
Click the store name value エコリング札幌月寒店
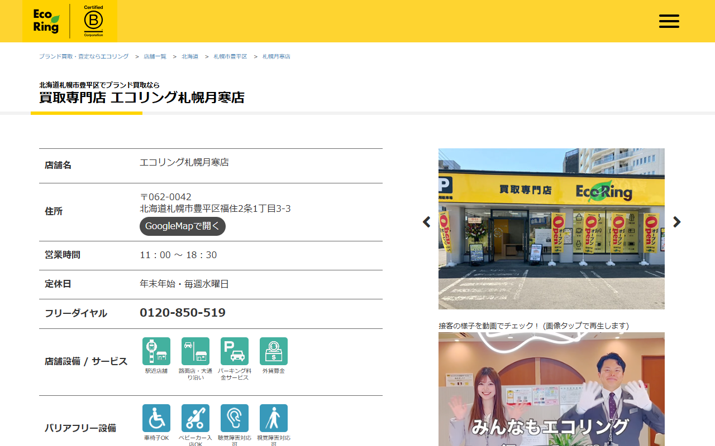pos(184,162)
